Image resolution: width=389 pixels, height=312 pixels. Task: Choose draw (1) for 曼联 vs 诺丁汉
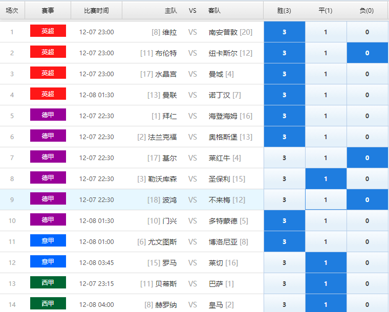326,95
